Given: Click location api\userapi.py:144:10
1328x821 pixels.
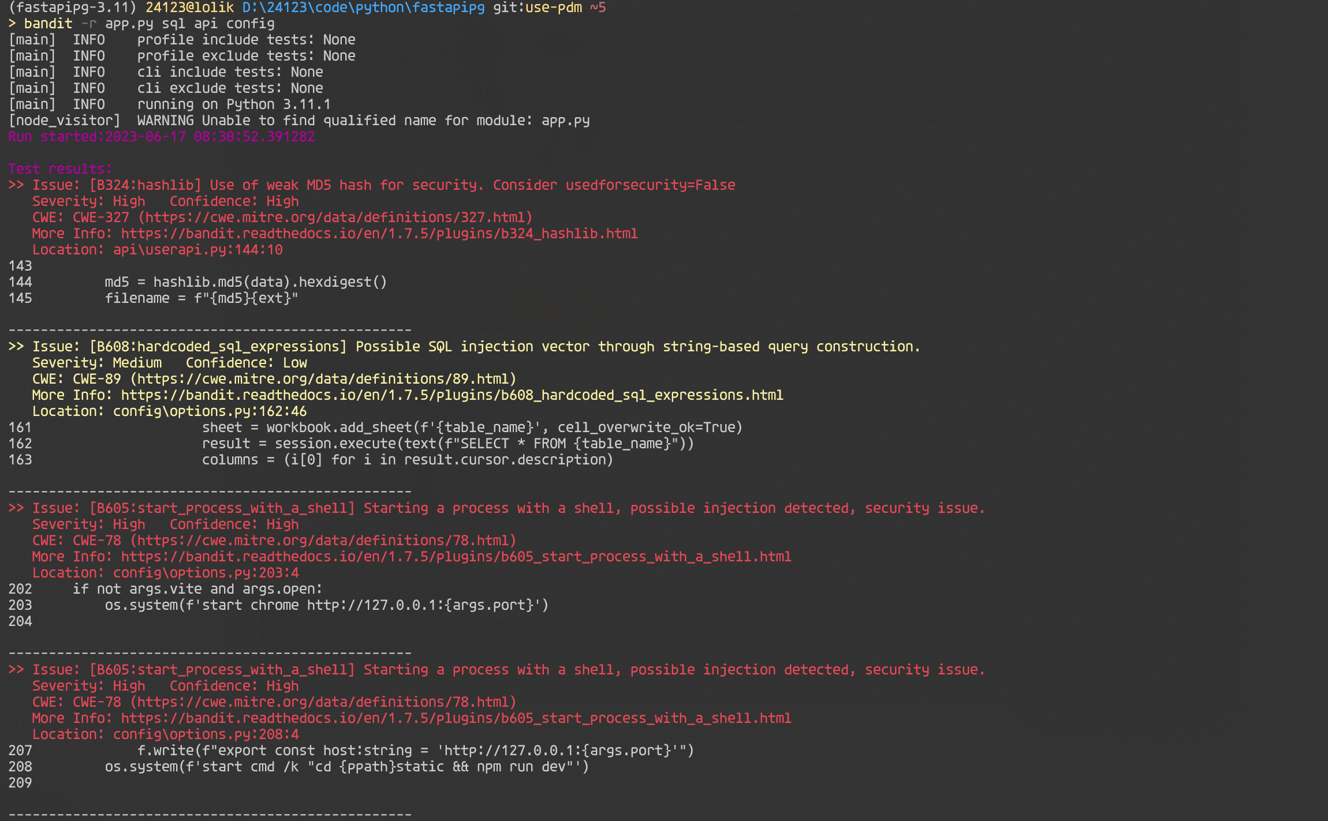Looking at the screenshot, I should coord(198,250).
